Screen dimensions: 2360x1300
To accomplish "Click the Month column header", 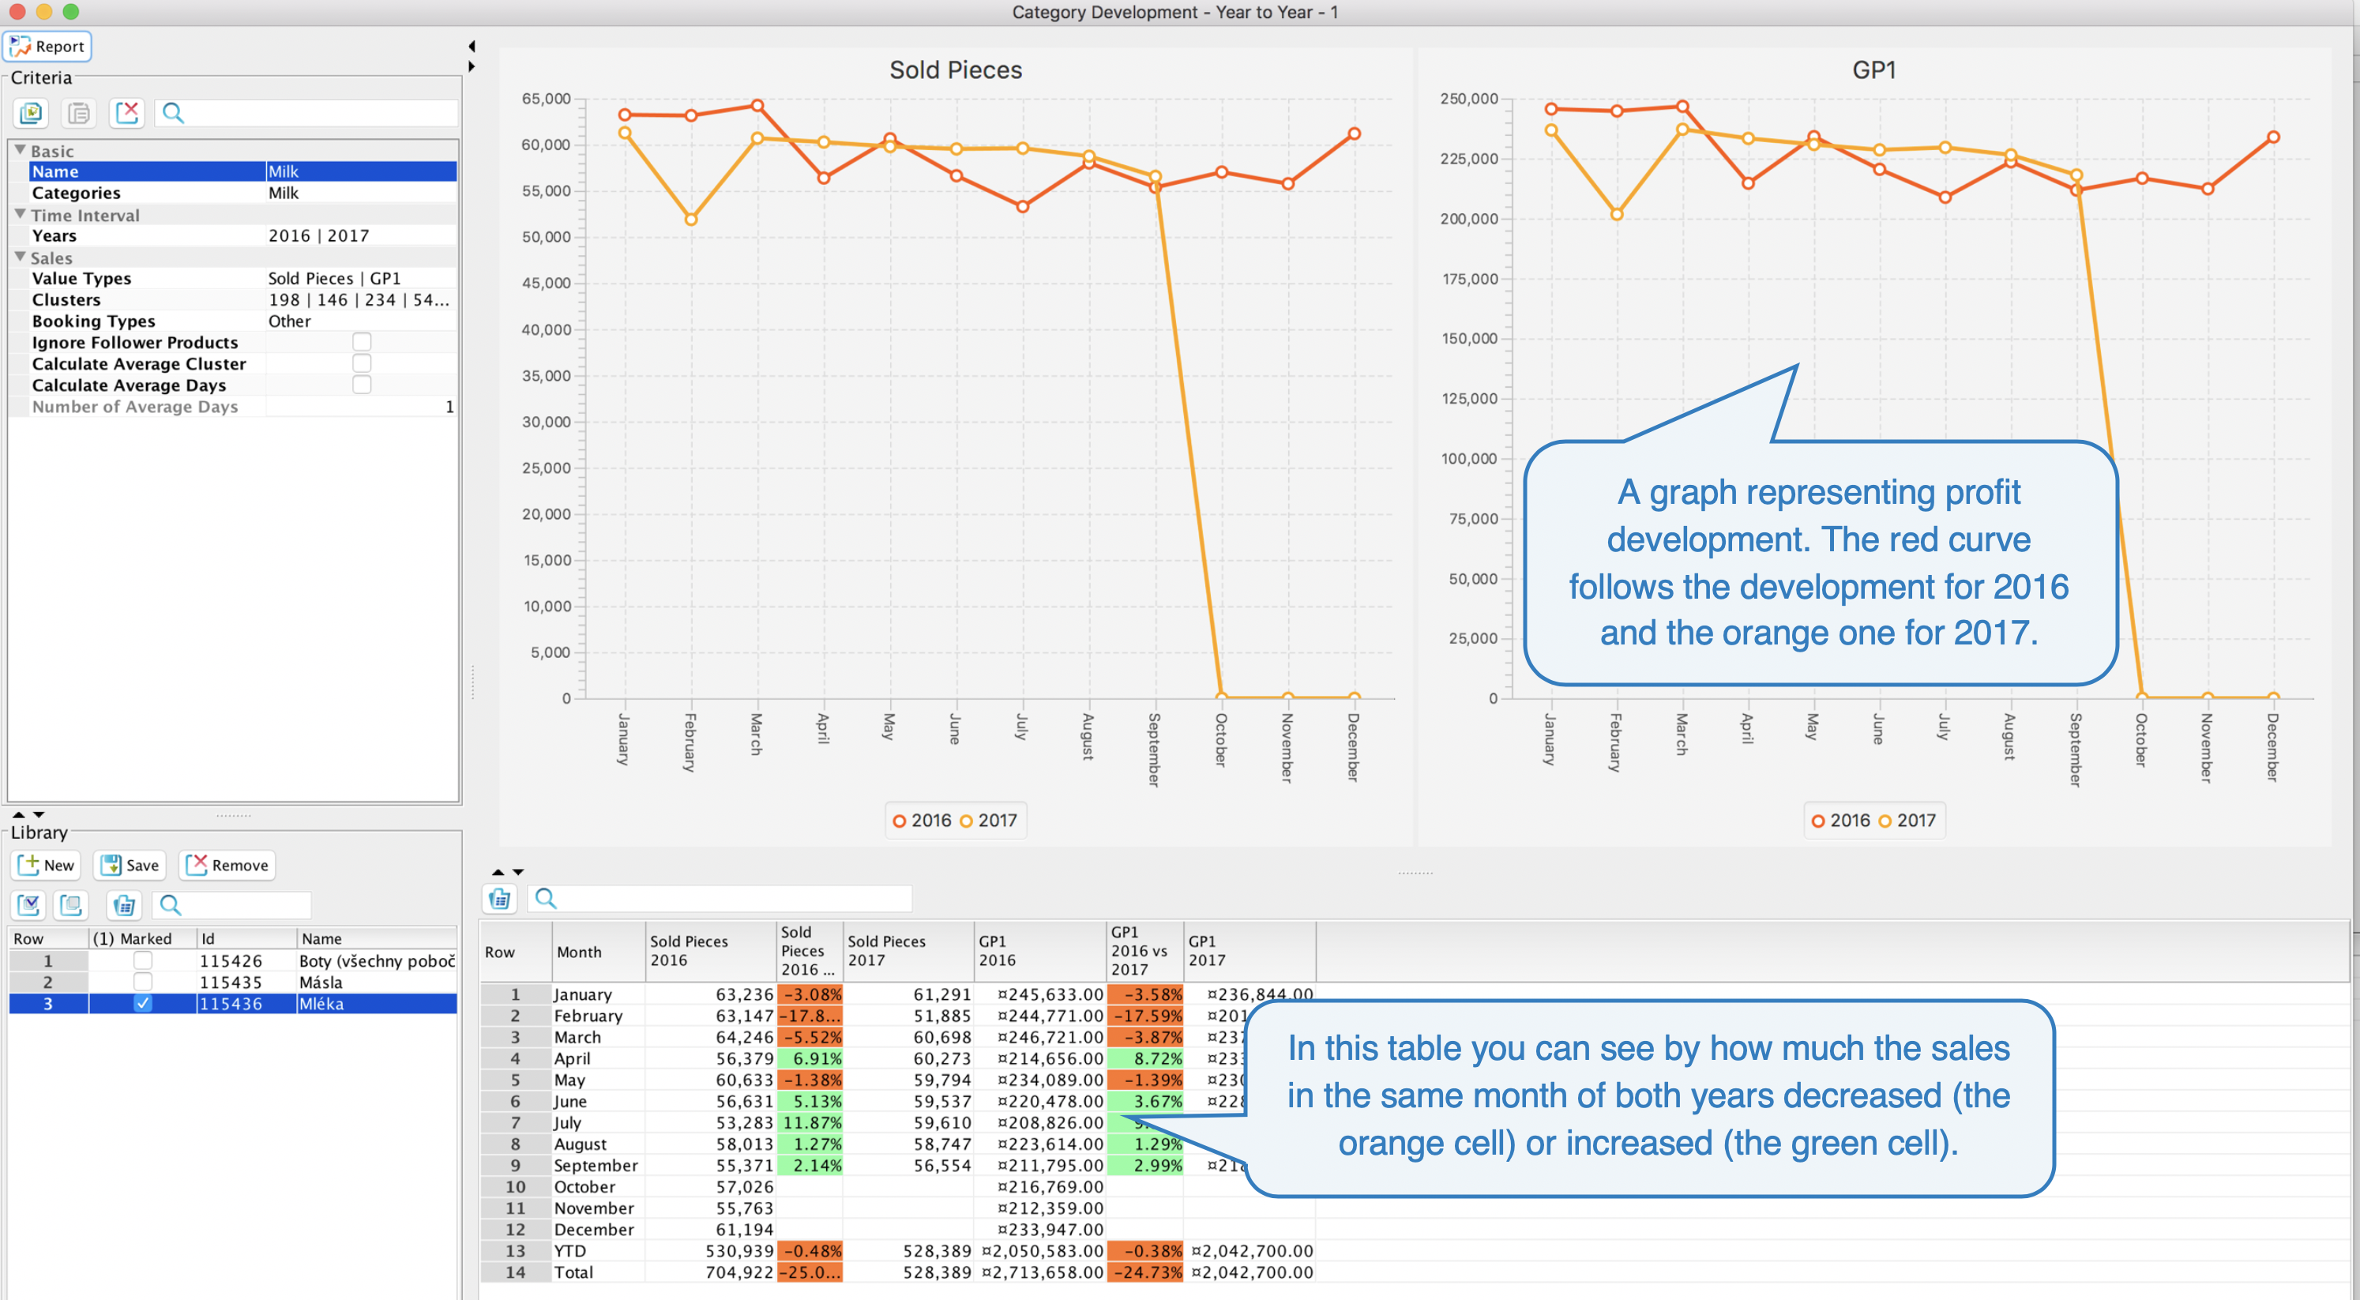I will (x=597, y=952).
